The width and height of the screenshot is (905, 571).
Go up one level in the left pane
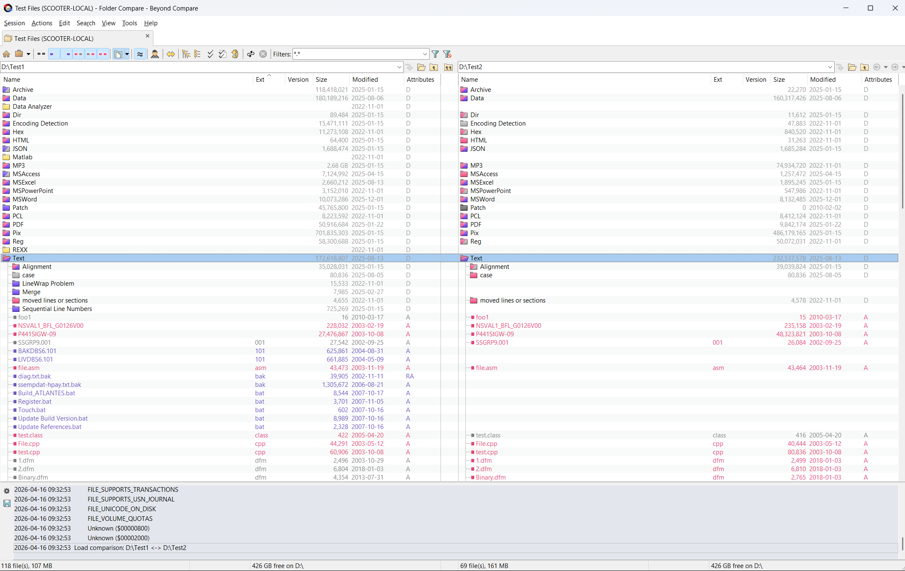pos(434,67)
